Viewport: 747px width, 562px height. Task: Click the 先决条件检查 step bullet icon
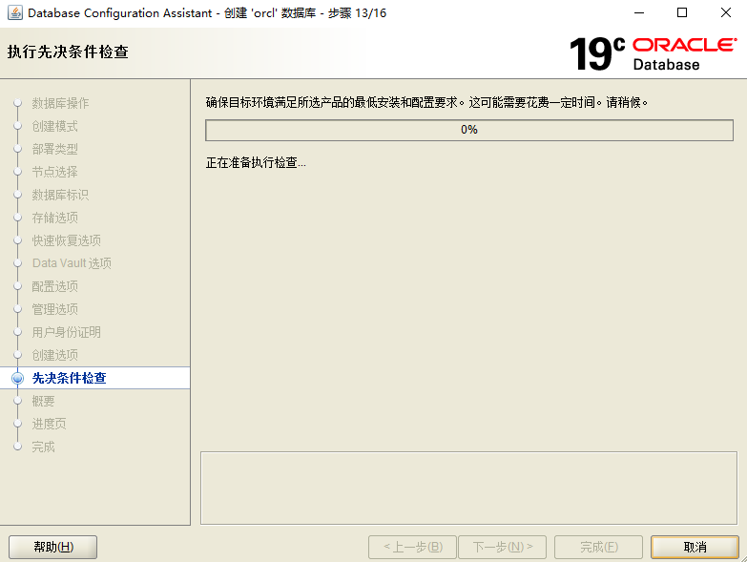[16, 378]
